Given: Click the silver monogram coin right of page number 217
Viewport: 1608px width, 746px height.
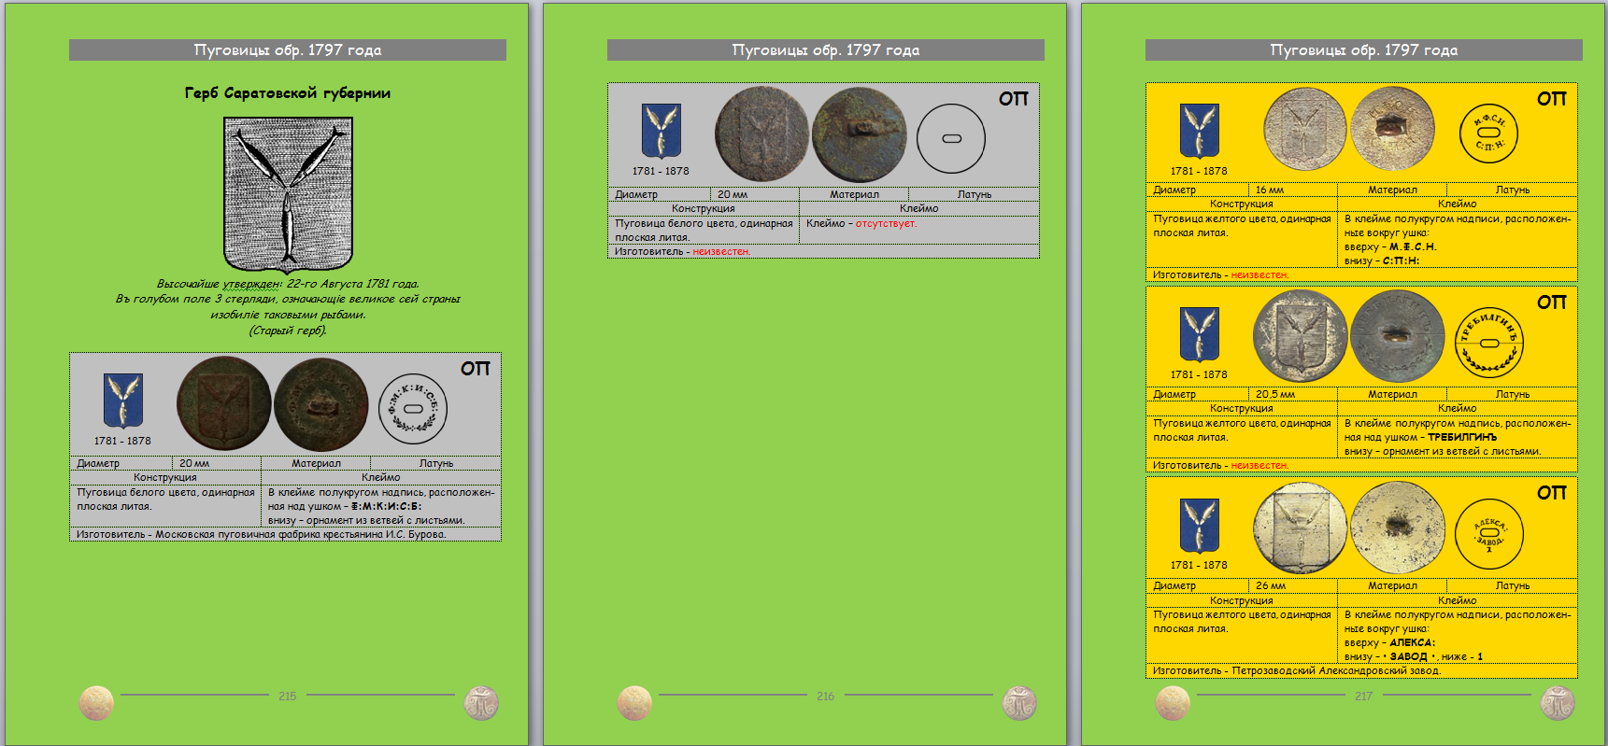Looking at the screenshot, I should point(1558,703).
